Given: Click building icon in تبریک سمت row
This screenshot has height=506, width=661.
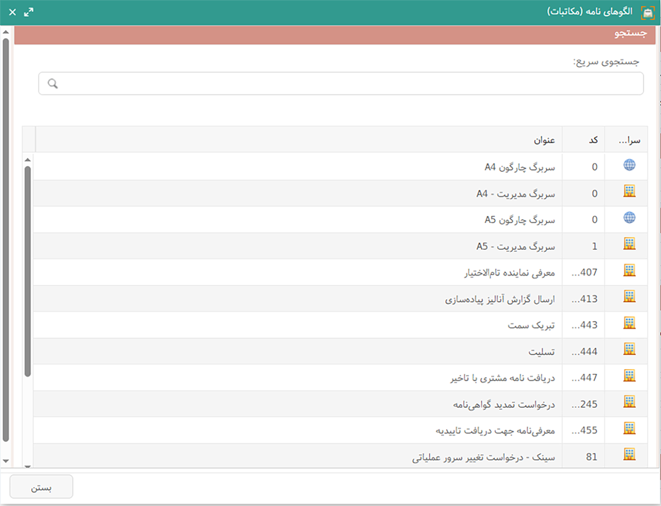Looking at the screenshot, I should [629, 323].
